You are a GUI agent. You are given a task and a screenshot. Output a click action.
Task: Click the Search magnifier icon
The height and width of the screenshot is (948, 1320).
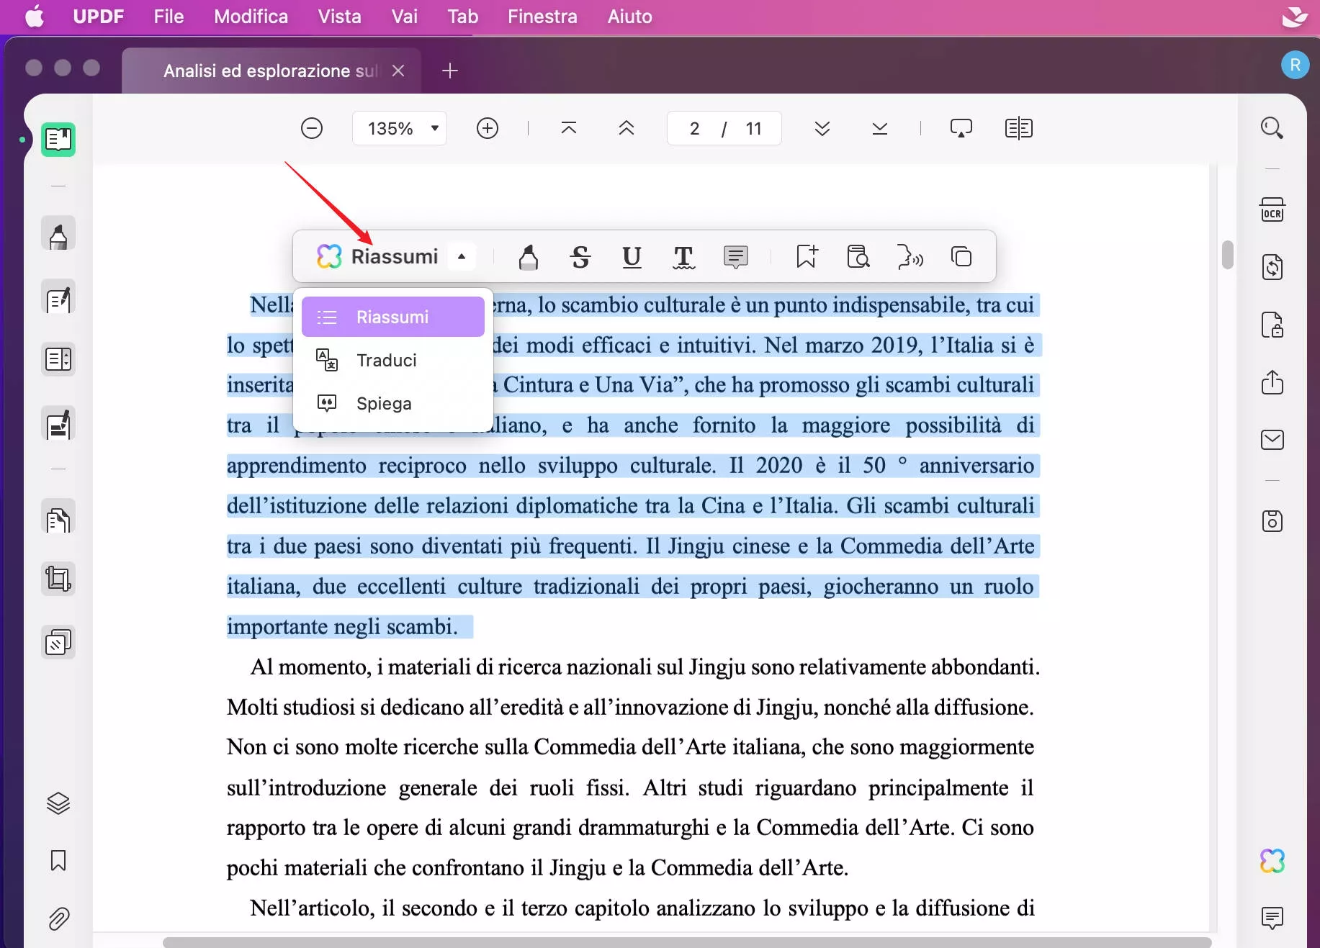click(1272, 128)
